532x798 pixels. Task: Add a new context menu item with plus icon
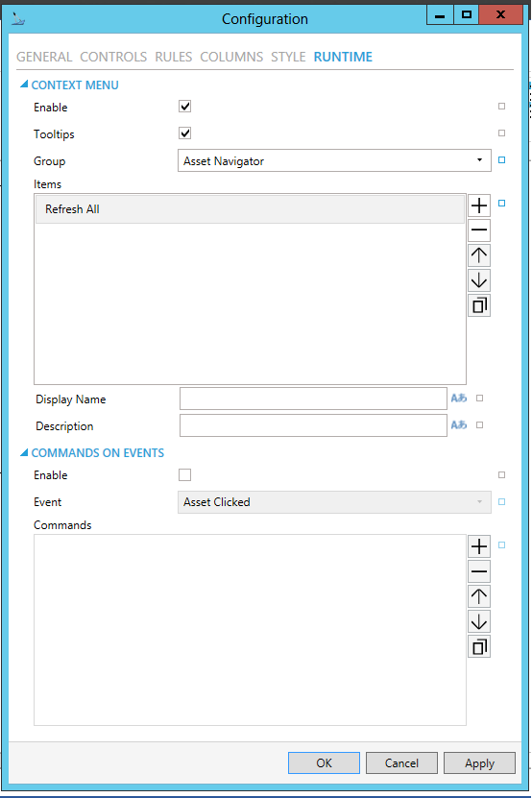(x=479, y=206)
